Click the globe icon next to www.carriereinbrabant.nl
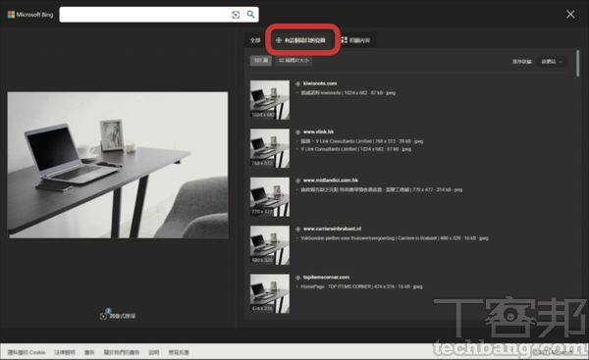This screenshot has width=589, height=360. click(297, 229)
